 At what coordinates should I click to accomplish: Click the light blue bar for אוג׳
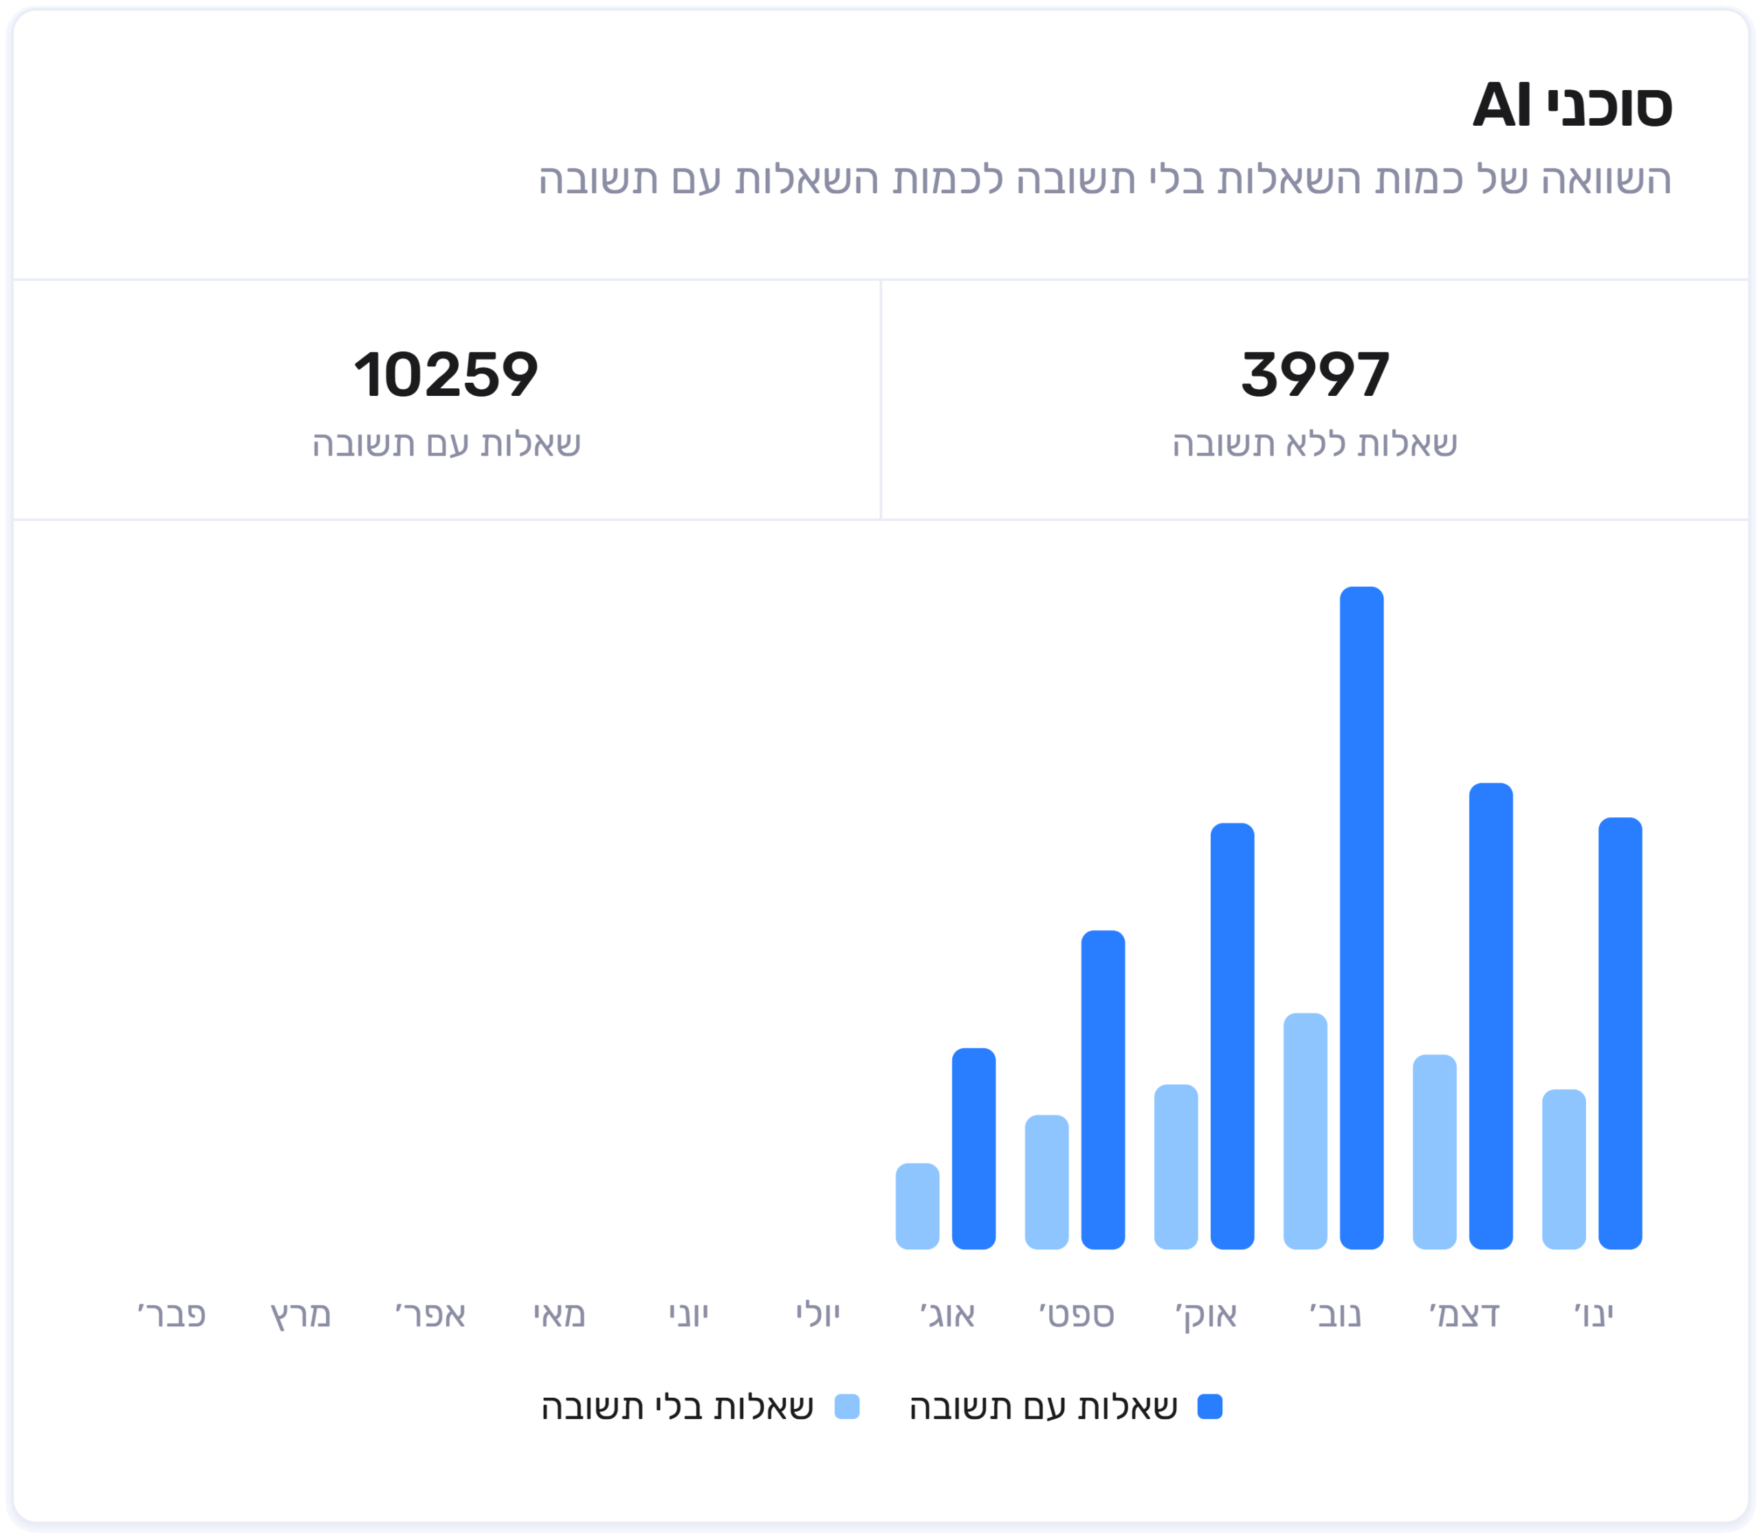(917, 1205)
